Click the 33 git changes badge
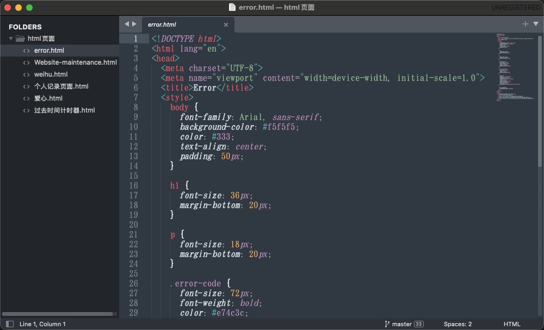The width and height of the screenshot is (544, 330). 418,324
